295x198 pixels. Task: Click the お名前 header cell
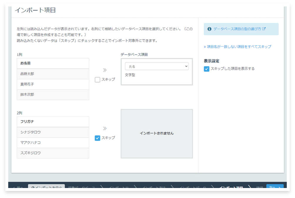coord(53,63)
